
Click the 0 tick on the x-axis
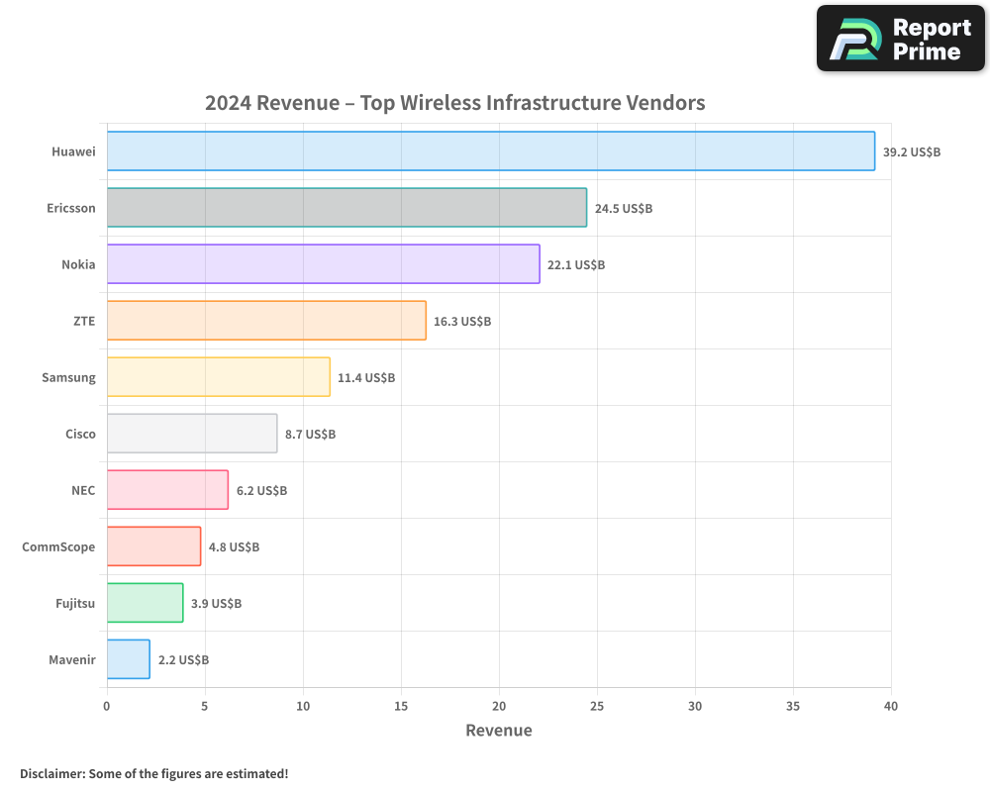pyautogui.click(x=106, y=706)
